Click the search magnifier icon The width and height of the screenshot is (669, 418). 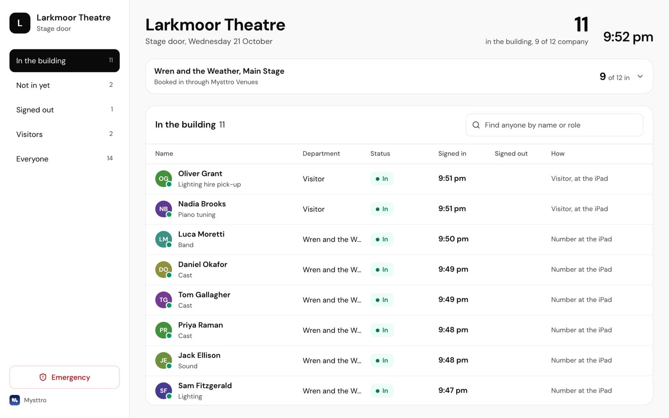[476, 125]
